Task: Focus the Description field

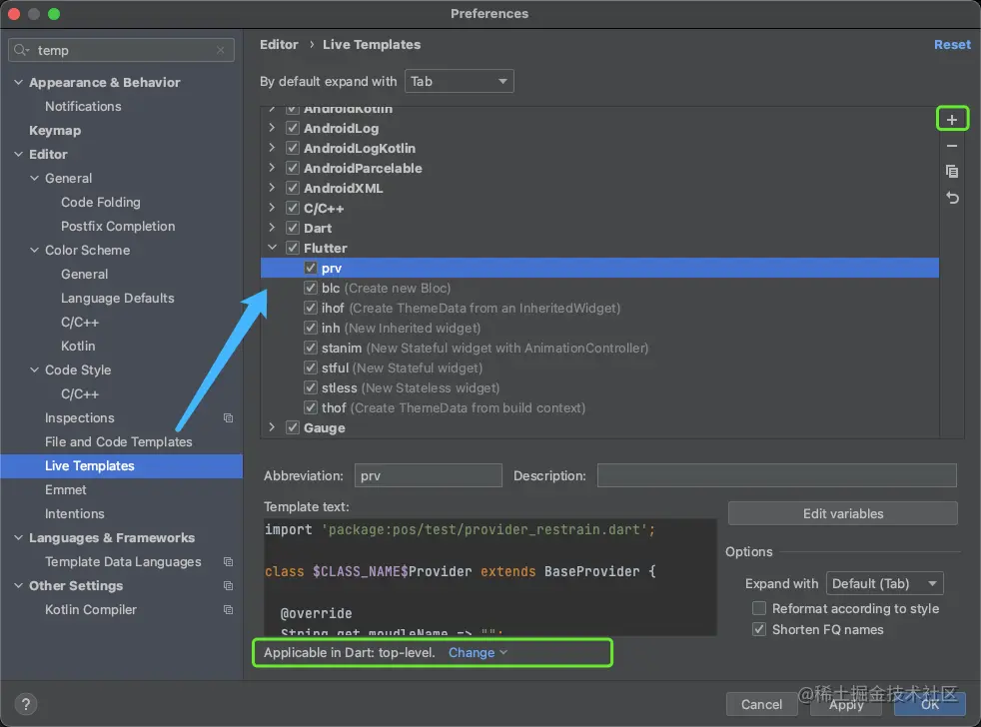Action: pyautogui.click(x=776, y=475)
